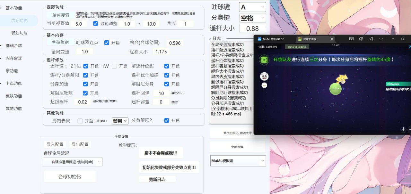Viewport: 411px width, 194px height.
Task: Collapse the game side panel with the green chevron
Action: (264, 85)
